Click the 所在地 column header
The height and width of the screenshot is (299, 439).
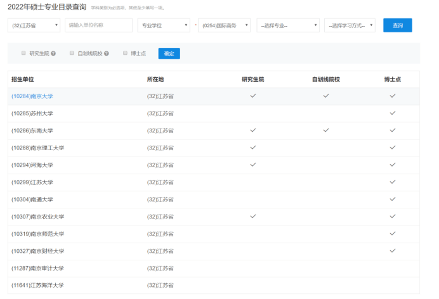coord(155,79)
